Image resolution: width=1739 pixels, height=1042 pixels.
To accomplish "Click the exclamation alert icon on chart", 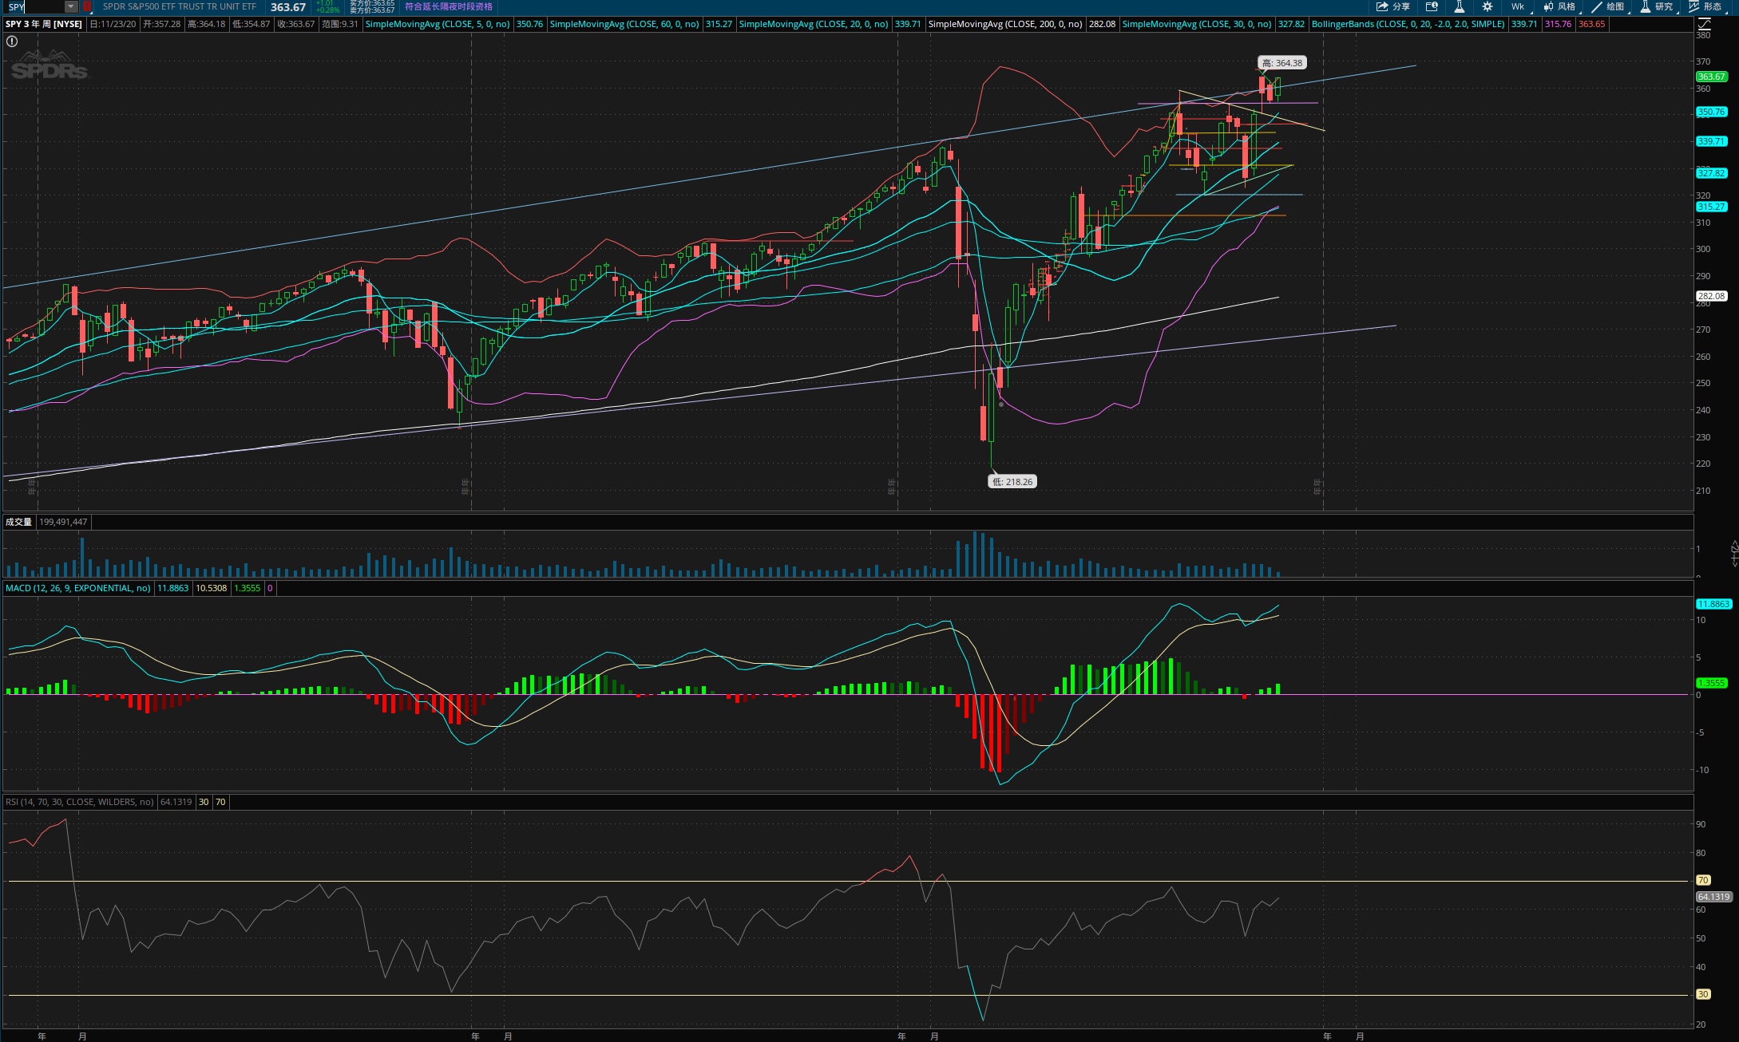I will pyautogui.click(x=12, y=41).
